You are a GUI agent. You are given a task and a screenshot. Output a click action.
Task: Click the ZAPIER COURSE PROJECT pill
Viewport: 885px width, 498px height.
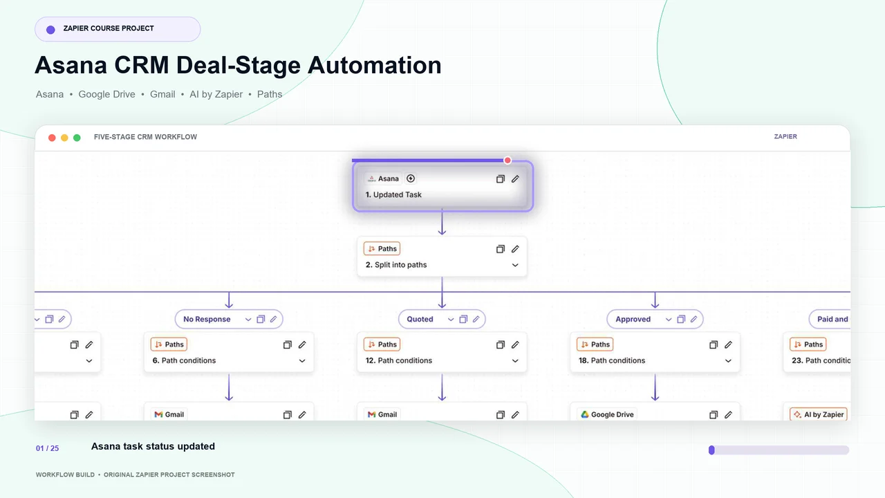118,29
